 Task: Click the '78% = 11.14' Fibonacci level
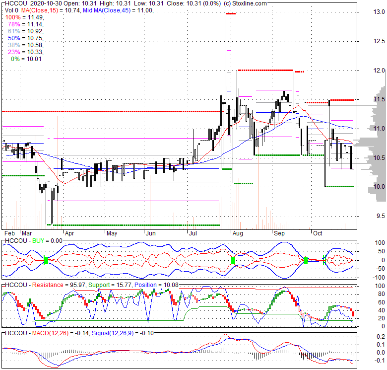coord(26,24)
